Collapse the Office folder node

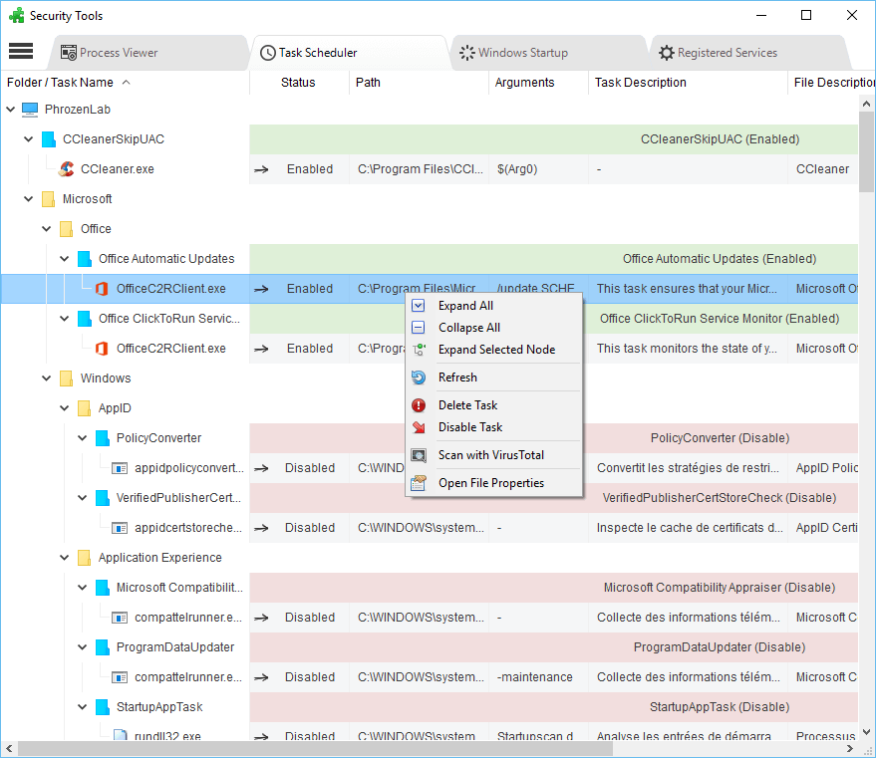pyautogui.click(x=46, y=228)
